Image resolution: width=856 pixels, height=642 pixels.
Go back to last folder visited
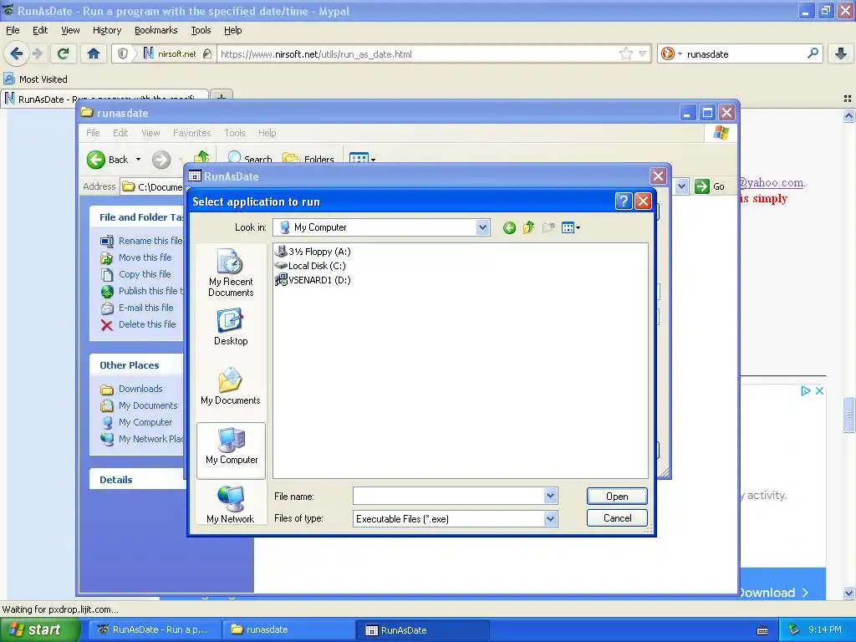pyautogui.click(x=509, y=227)
